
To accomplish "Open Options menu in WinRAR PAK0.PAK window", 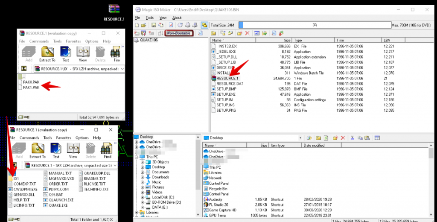I will [92, 41].
